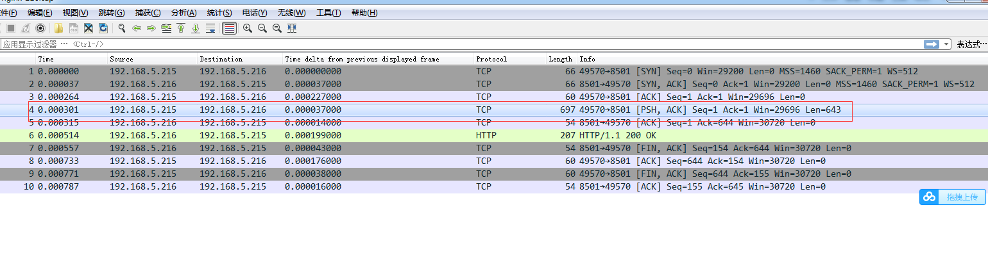Image resolution: width=988 pixels, height=253 pixels.
Task: Select the HTTP/1.1 200 OK packet
Action: coord(494,135)
